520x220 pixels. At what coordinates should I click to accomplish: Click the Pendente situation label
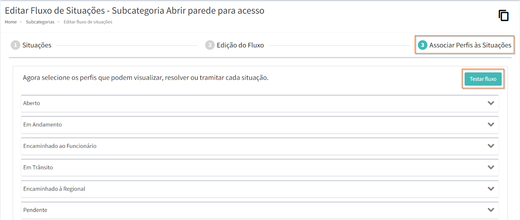coord(35,210)
